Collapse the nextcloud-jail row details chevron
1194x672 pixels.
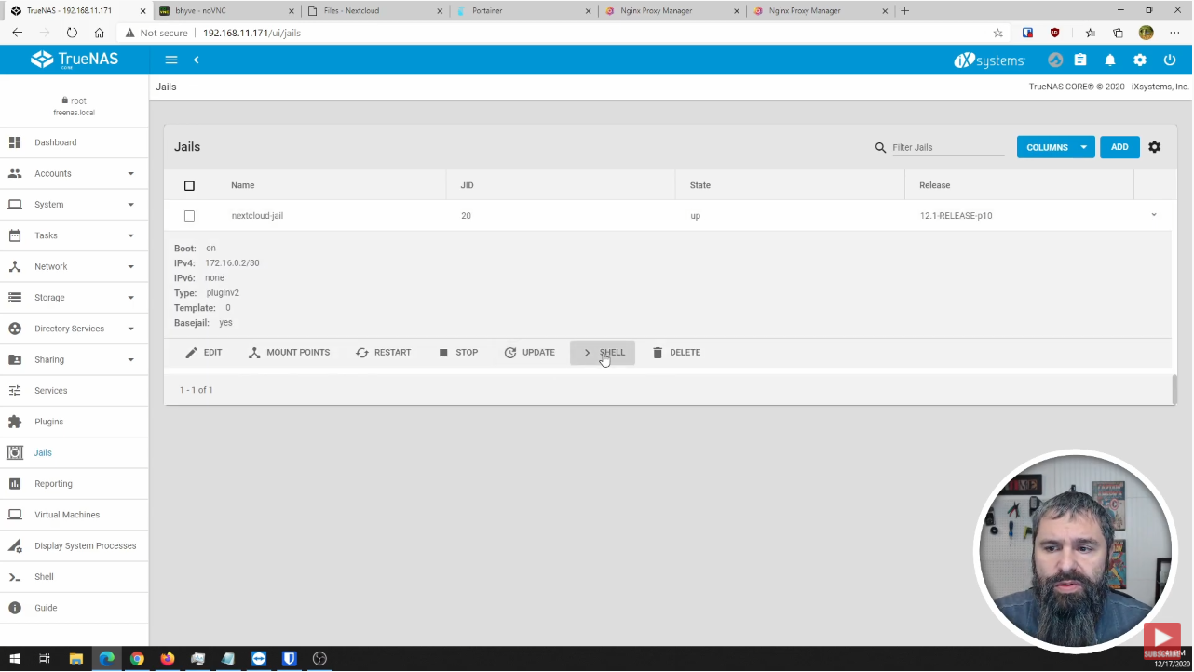point(1154,215)
